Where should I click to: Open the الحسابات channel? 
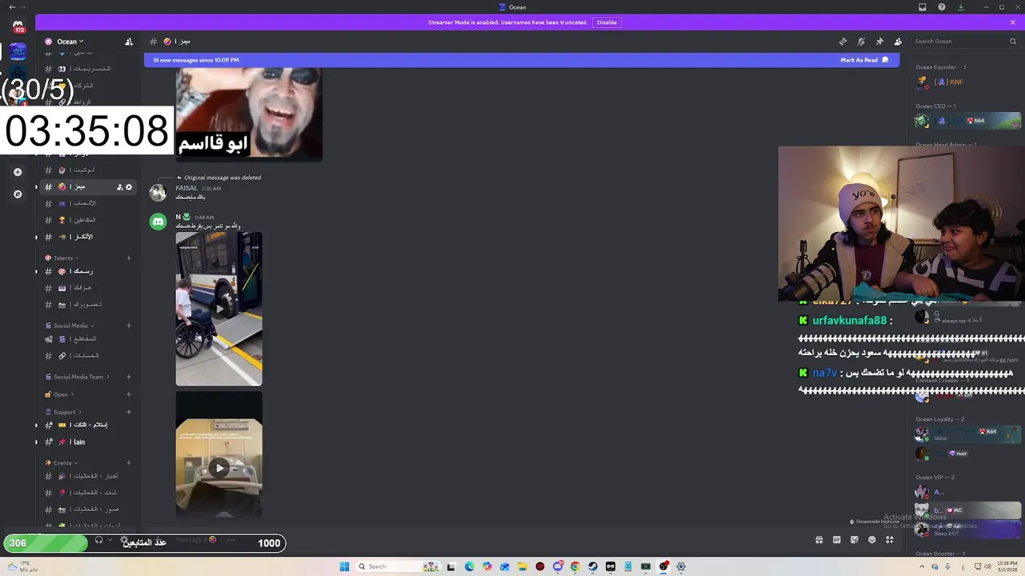88,355
